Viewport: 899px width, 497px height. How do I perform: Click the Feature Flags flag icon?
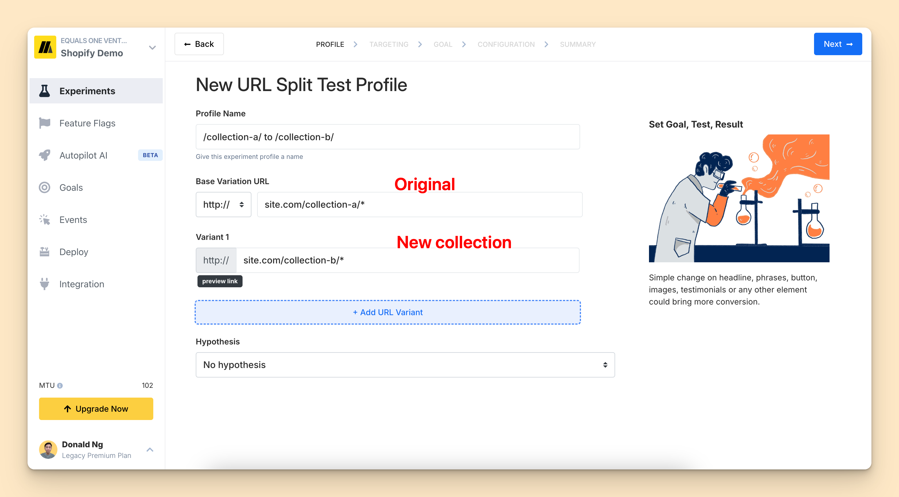coord(44,123)
